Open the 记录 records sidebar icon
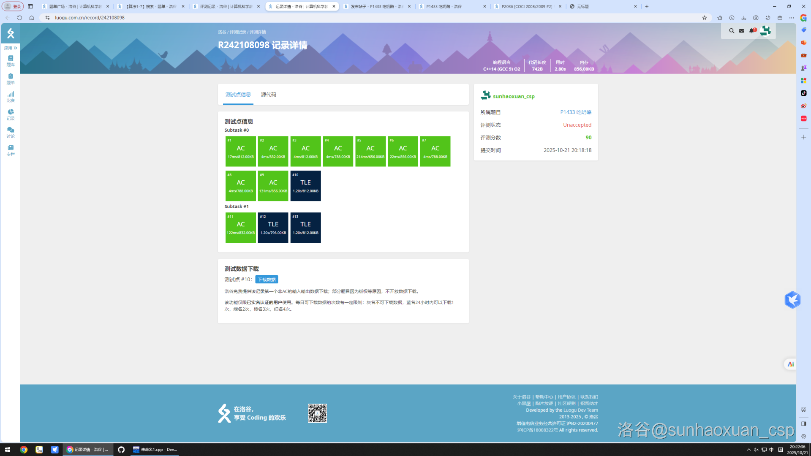The image size is (811, 456). [x=11, y=114]
